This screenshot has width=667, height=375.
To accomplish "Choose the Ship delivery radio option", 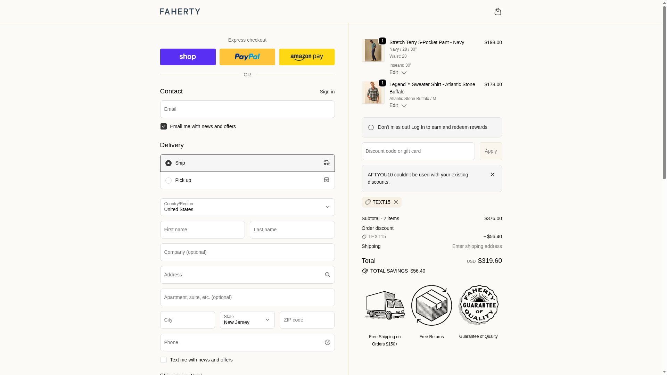I will pos(168,163).
